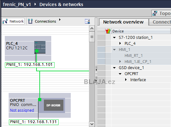Select the PN/IE_1 192.168.1.131 address label
This screenshot has height=127, width=171.
(34, 122)
